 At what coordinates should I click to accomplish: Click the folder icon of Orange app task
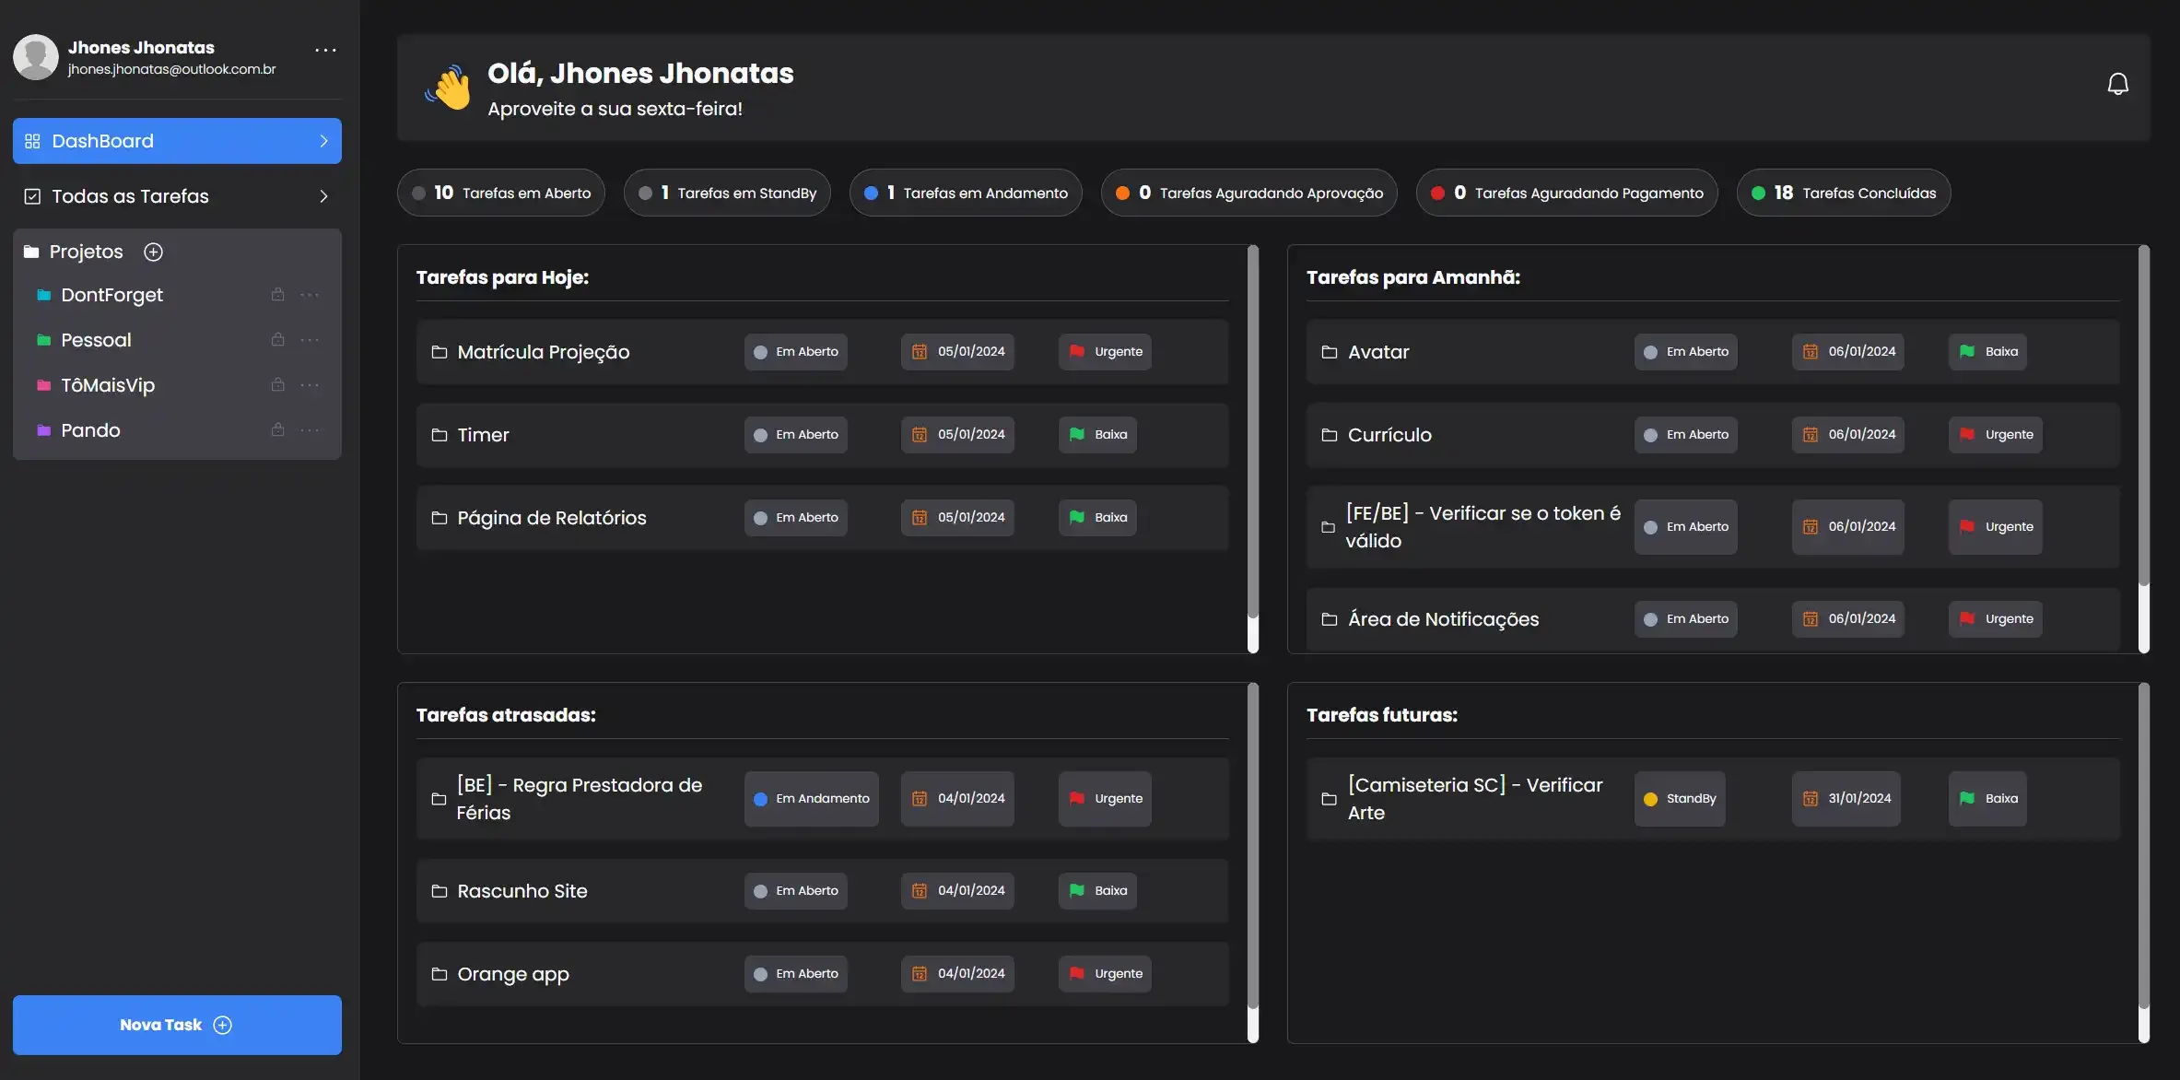coord(440,974)
